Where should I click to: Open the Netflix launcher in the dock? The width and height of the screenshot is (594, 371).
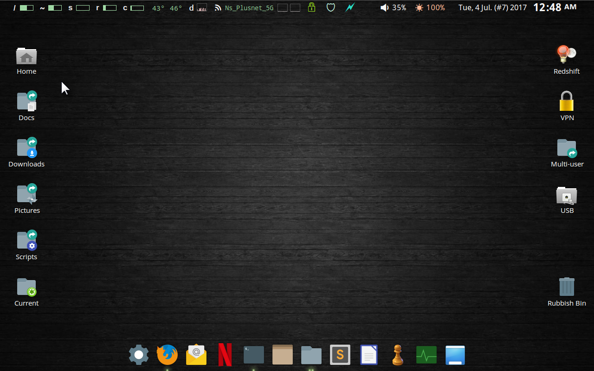point(225,355)
